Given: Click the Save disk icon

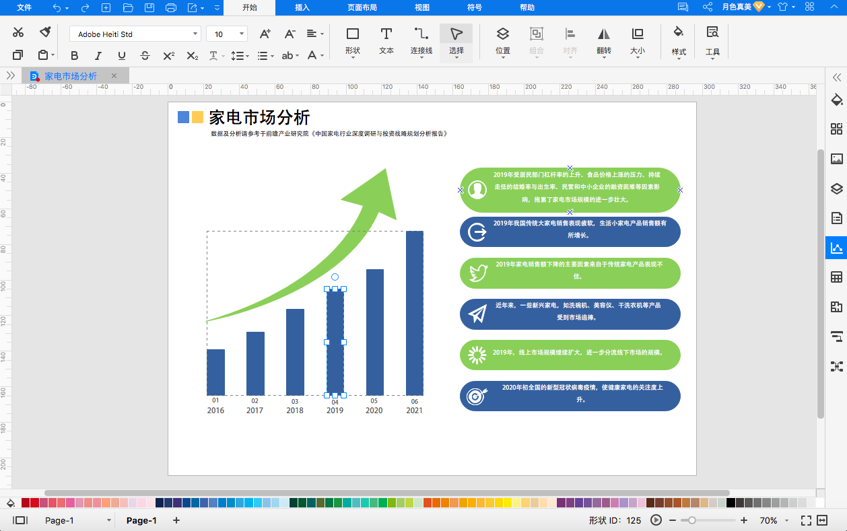Looking at the screenshot, I should [149, 7].
